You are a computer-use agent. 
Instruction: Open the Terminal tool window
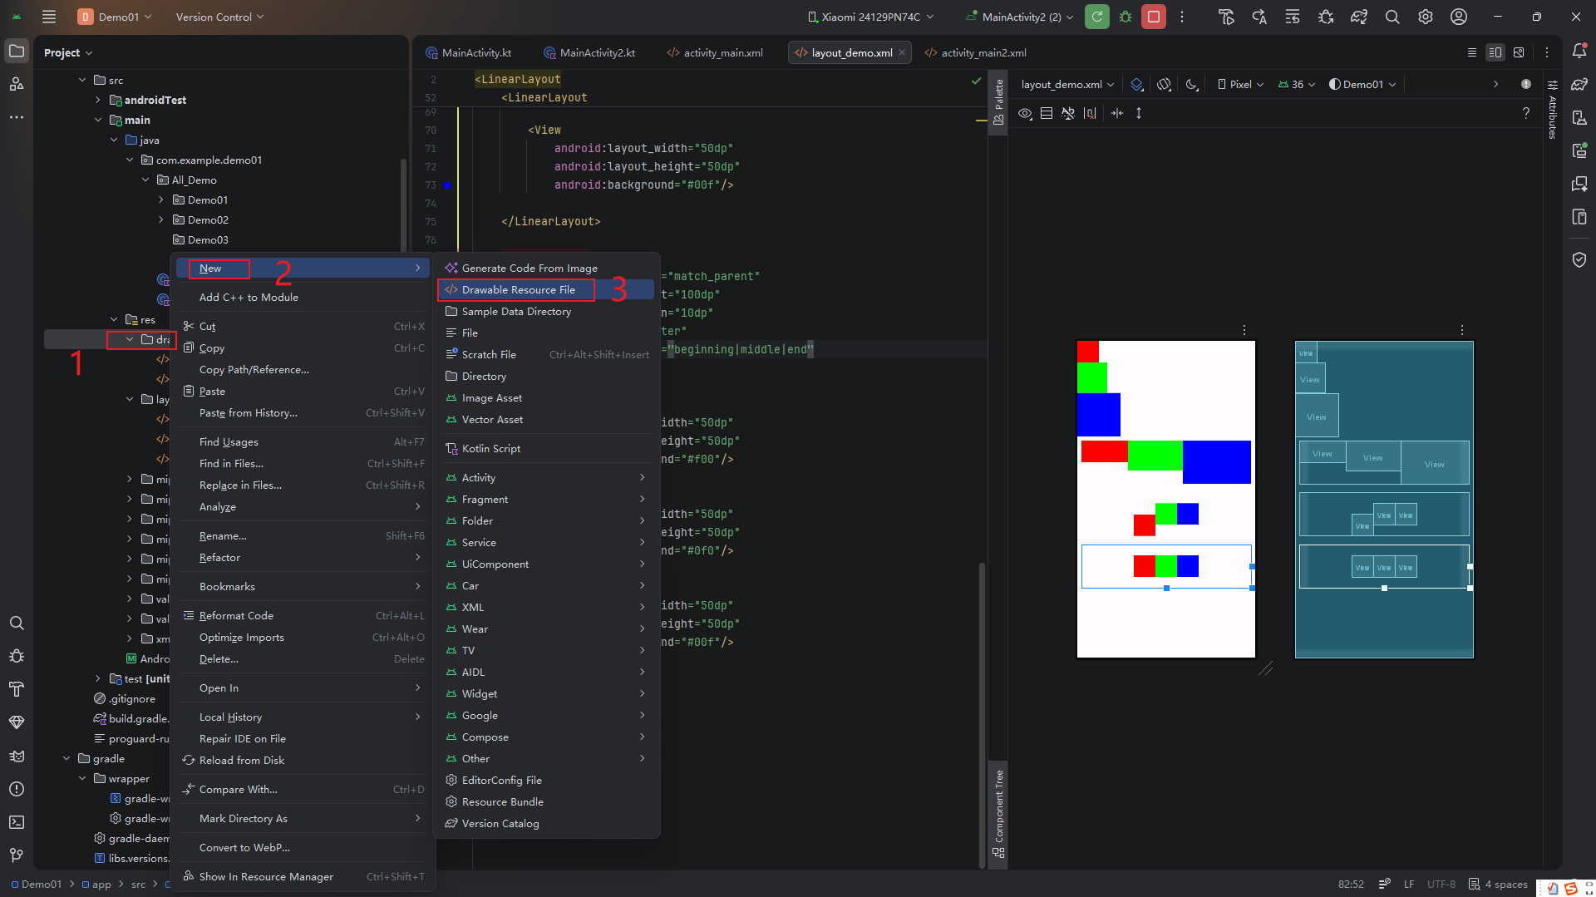(17, 822)
